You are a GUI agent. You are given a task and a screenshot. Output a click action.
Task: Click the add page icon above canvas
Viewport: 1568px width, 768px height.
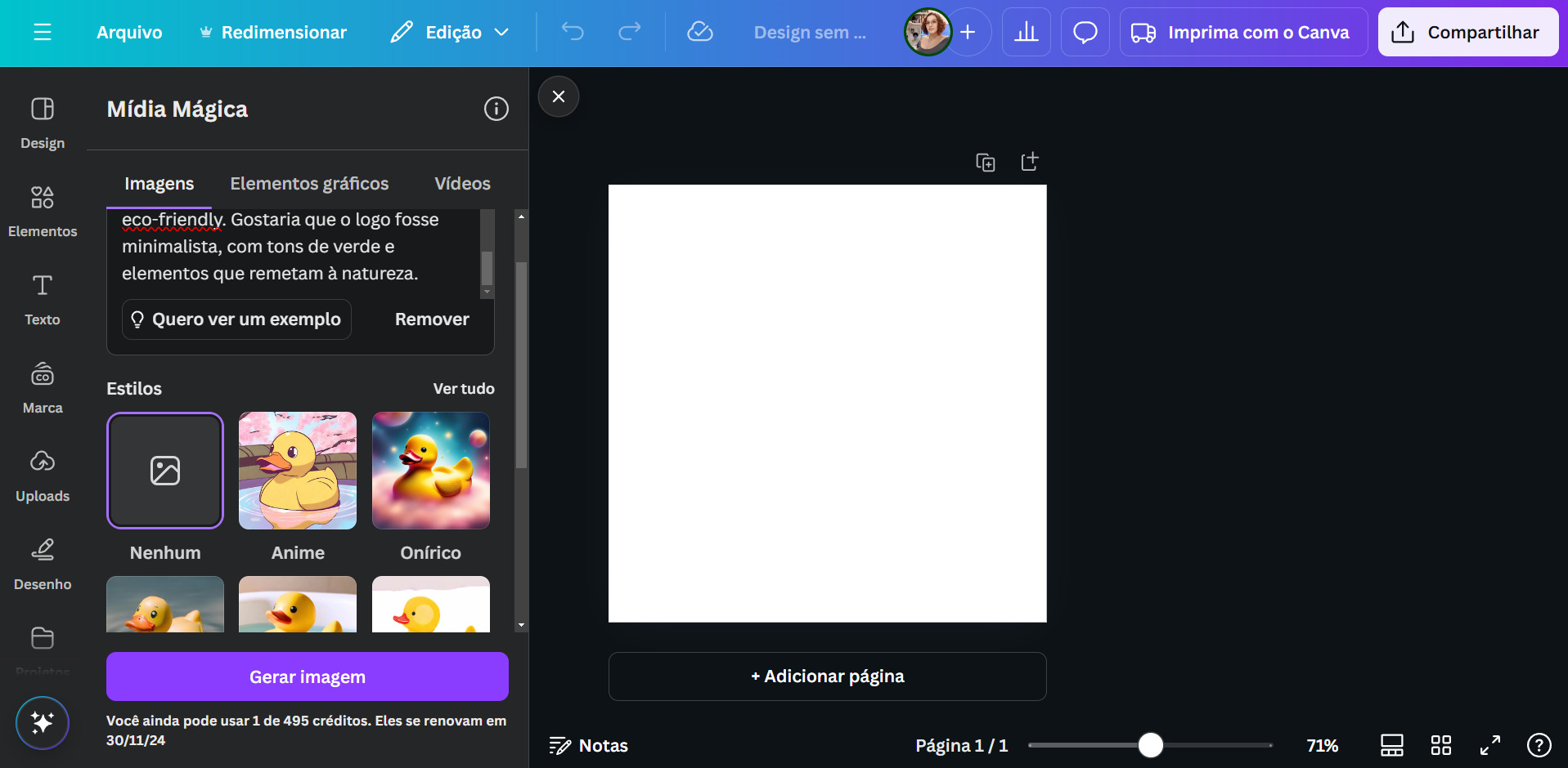tap(1030, 162)
